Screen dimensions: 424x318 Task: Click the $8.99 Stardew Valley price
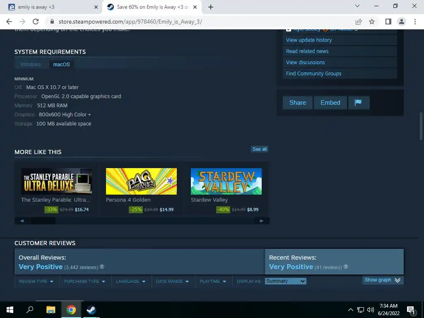tap(253, 210)
